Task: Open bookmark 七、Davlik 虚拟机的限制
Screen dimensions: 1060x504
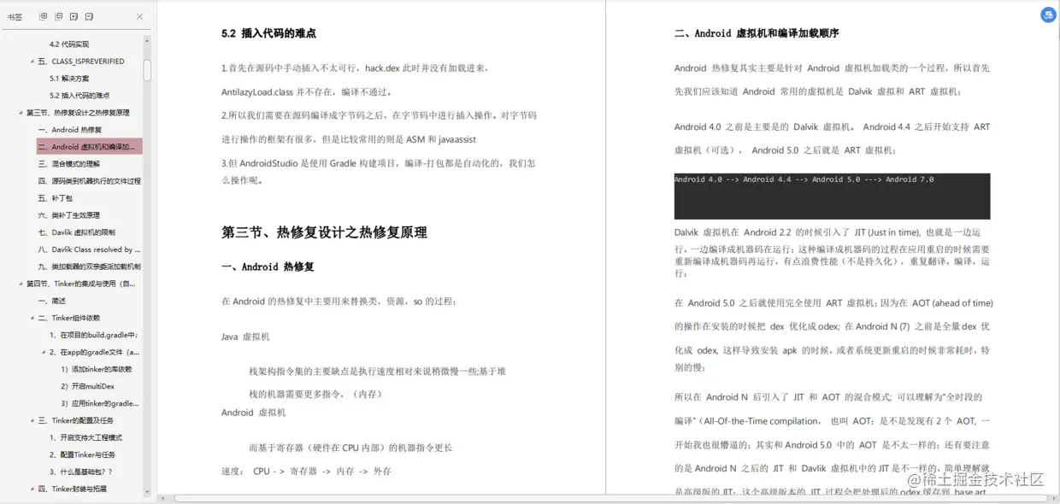Action: [x=76, y=232]
